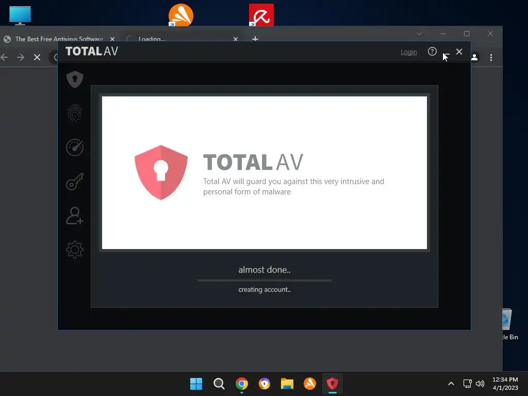The width and height of the screenshot is (528, 396).
Task: Click the red shield logo in splash banner
Action: click(161, 172)
